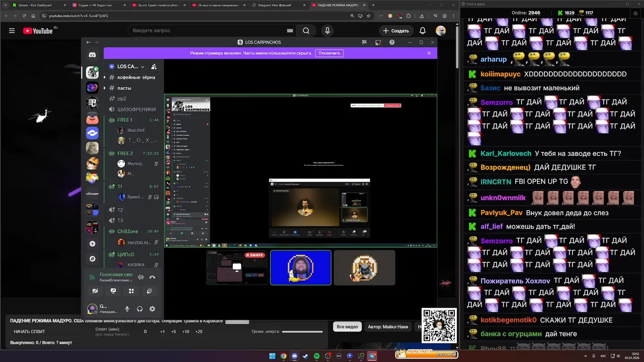Open Discord user settings gear
Image resolution: width=644 pixels, height=362 pixels.
[x=152, y=309]
